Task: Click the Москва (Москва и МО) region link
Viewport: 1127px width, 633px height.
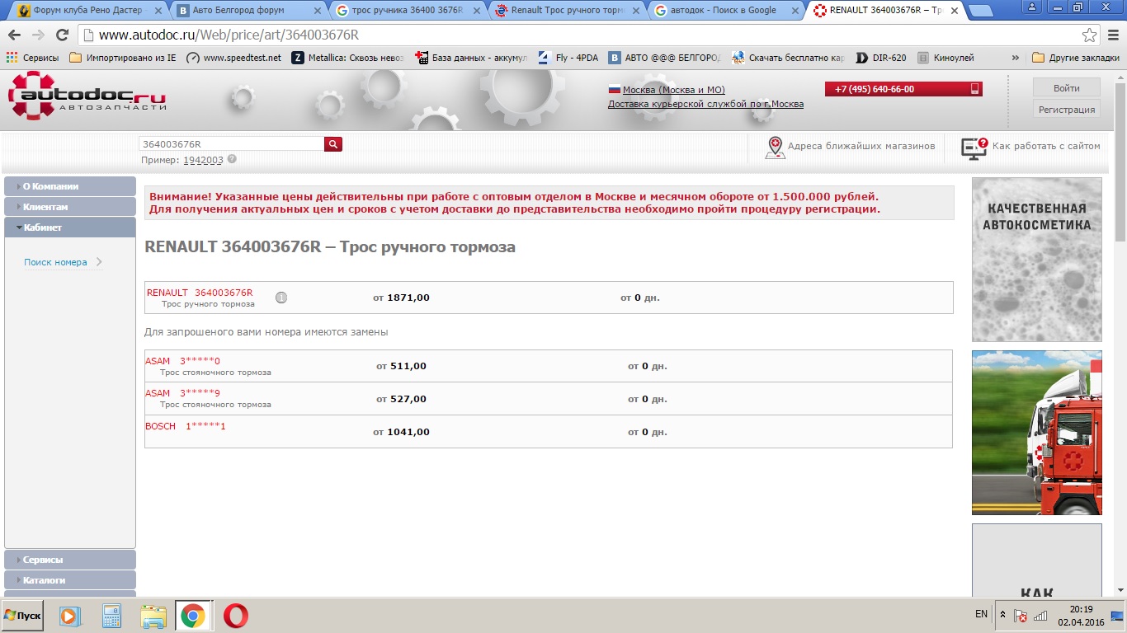Action: pyautogui.click(x=673, y=90)
